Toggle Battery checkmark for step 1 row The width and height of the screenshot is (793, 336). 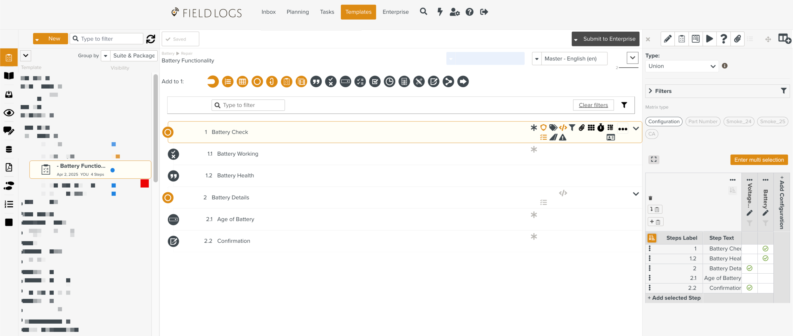pos(765,249)
